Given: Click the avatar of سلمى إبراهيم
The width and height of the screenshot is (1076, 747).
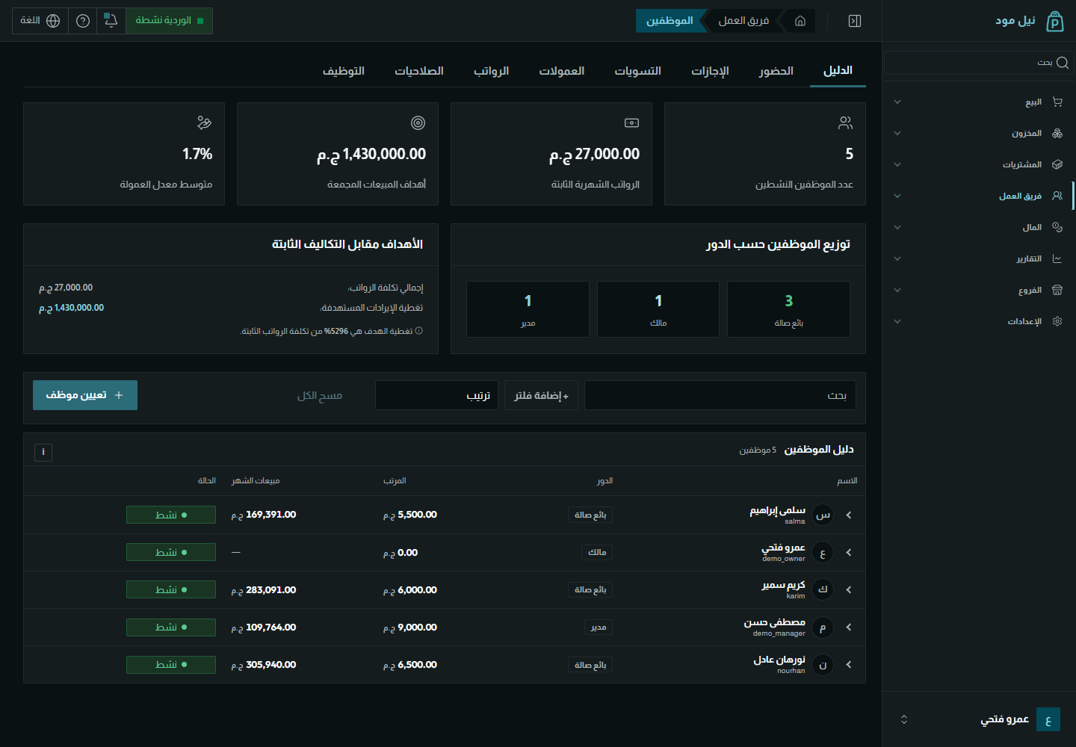Looking at the screenshot, I should 823,515.
